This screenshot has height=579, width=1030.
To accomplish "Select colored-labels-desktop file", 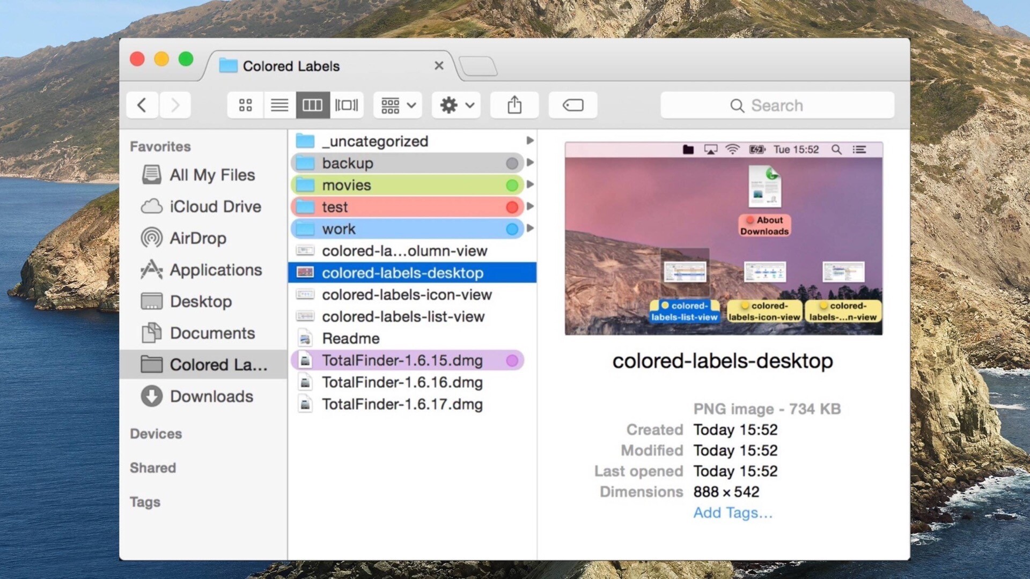I will 412,273.
